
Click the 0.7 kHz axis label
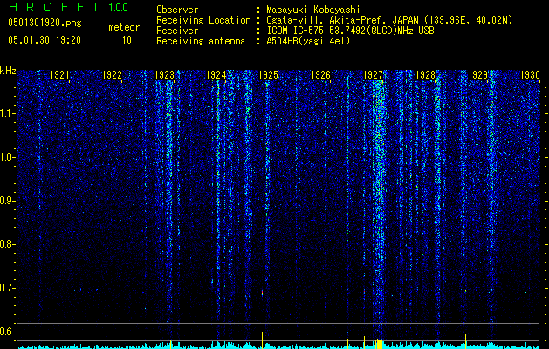7,288
